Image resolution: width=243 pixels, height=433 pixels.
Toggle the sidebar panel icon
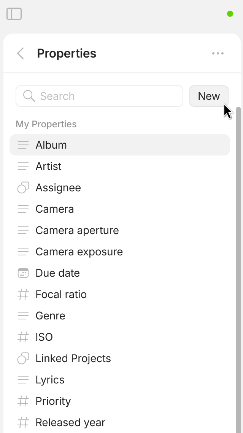(14, 14)
